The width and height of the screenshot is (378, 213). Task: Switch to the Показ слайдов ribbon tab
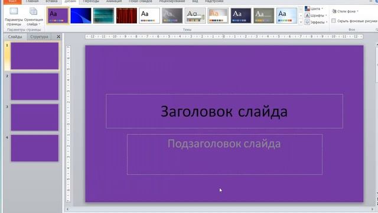tap(141, 1)
